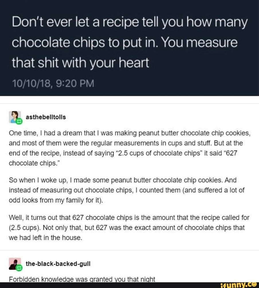Click the paragraph starting "One time, I had a dream"
The image size is (259, 288).
tap(129, 149)
